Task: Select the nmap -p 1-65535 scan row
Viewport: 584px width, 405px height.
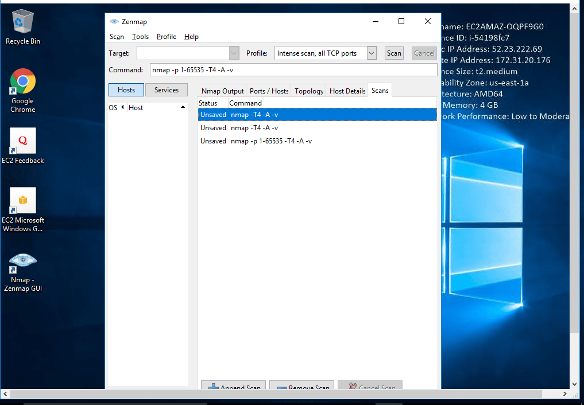Action: pos(271,141)
